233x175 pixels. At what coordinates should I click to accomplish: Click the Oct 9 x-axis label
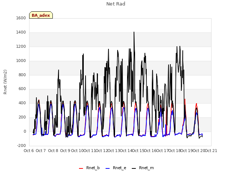[x=65, y=151]
